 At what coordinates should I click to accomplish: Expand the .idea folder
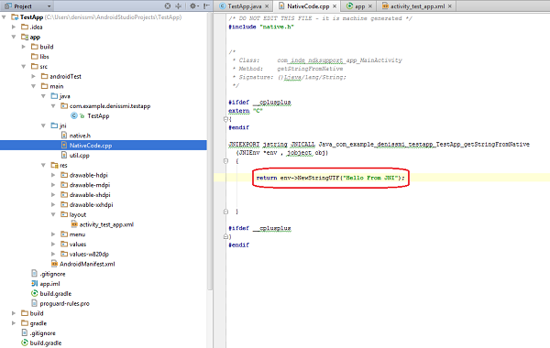click(14, 27)
